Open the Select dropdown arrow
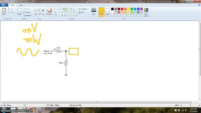 pyautogui.click(x=19, y=16)
